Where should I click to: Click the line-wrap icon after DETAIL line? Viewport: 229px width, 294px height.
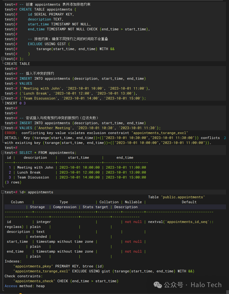tap(225, 138)
